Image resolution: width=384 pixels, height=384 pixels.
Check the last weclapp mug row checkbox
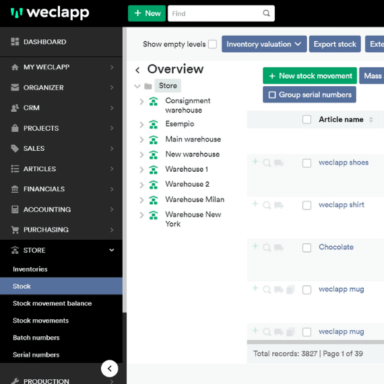click(307, 332)
